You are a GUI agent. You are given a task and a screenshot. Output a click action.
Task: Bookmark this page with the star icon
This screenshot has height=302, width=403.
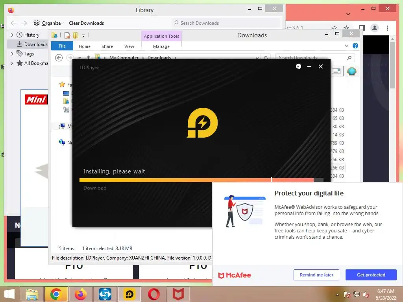pyautogui.click(x=346, y=28)
